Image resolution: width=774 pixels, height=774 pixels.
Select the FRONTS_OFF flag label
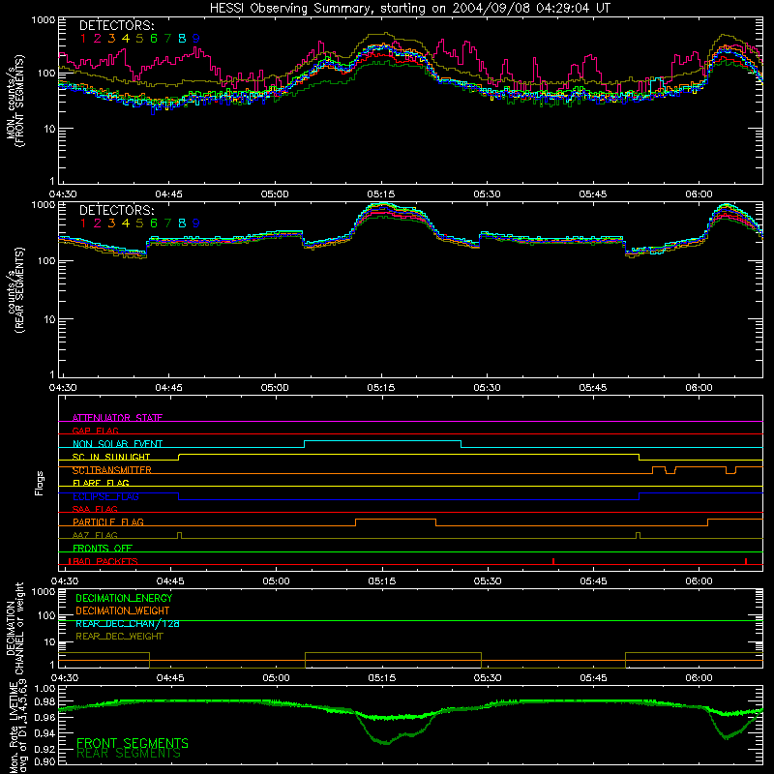pyautogui.click(x=103, y=548)
